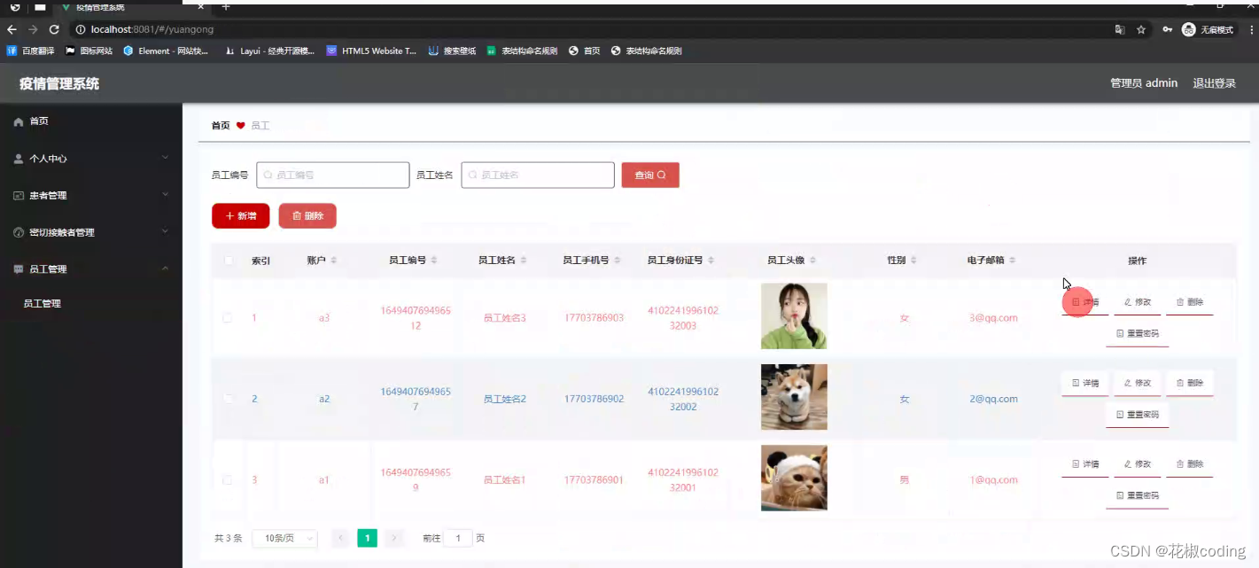The height and width of the screenshot is (568, 1259).
Task: Expand the 密切接触者管理 sidebar menu
Action: coord(91,232)
